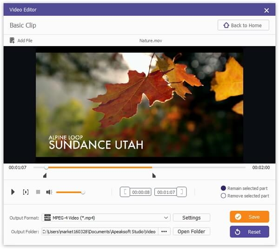The height and width of the screenshot is (249, 279).
Task: Click the home icon in Back to Home
Action: (226, 25)
